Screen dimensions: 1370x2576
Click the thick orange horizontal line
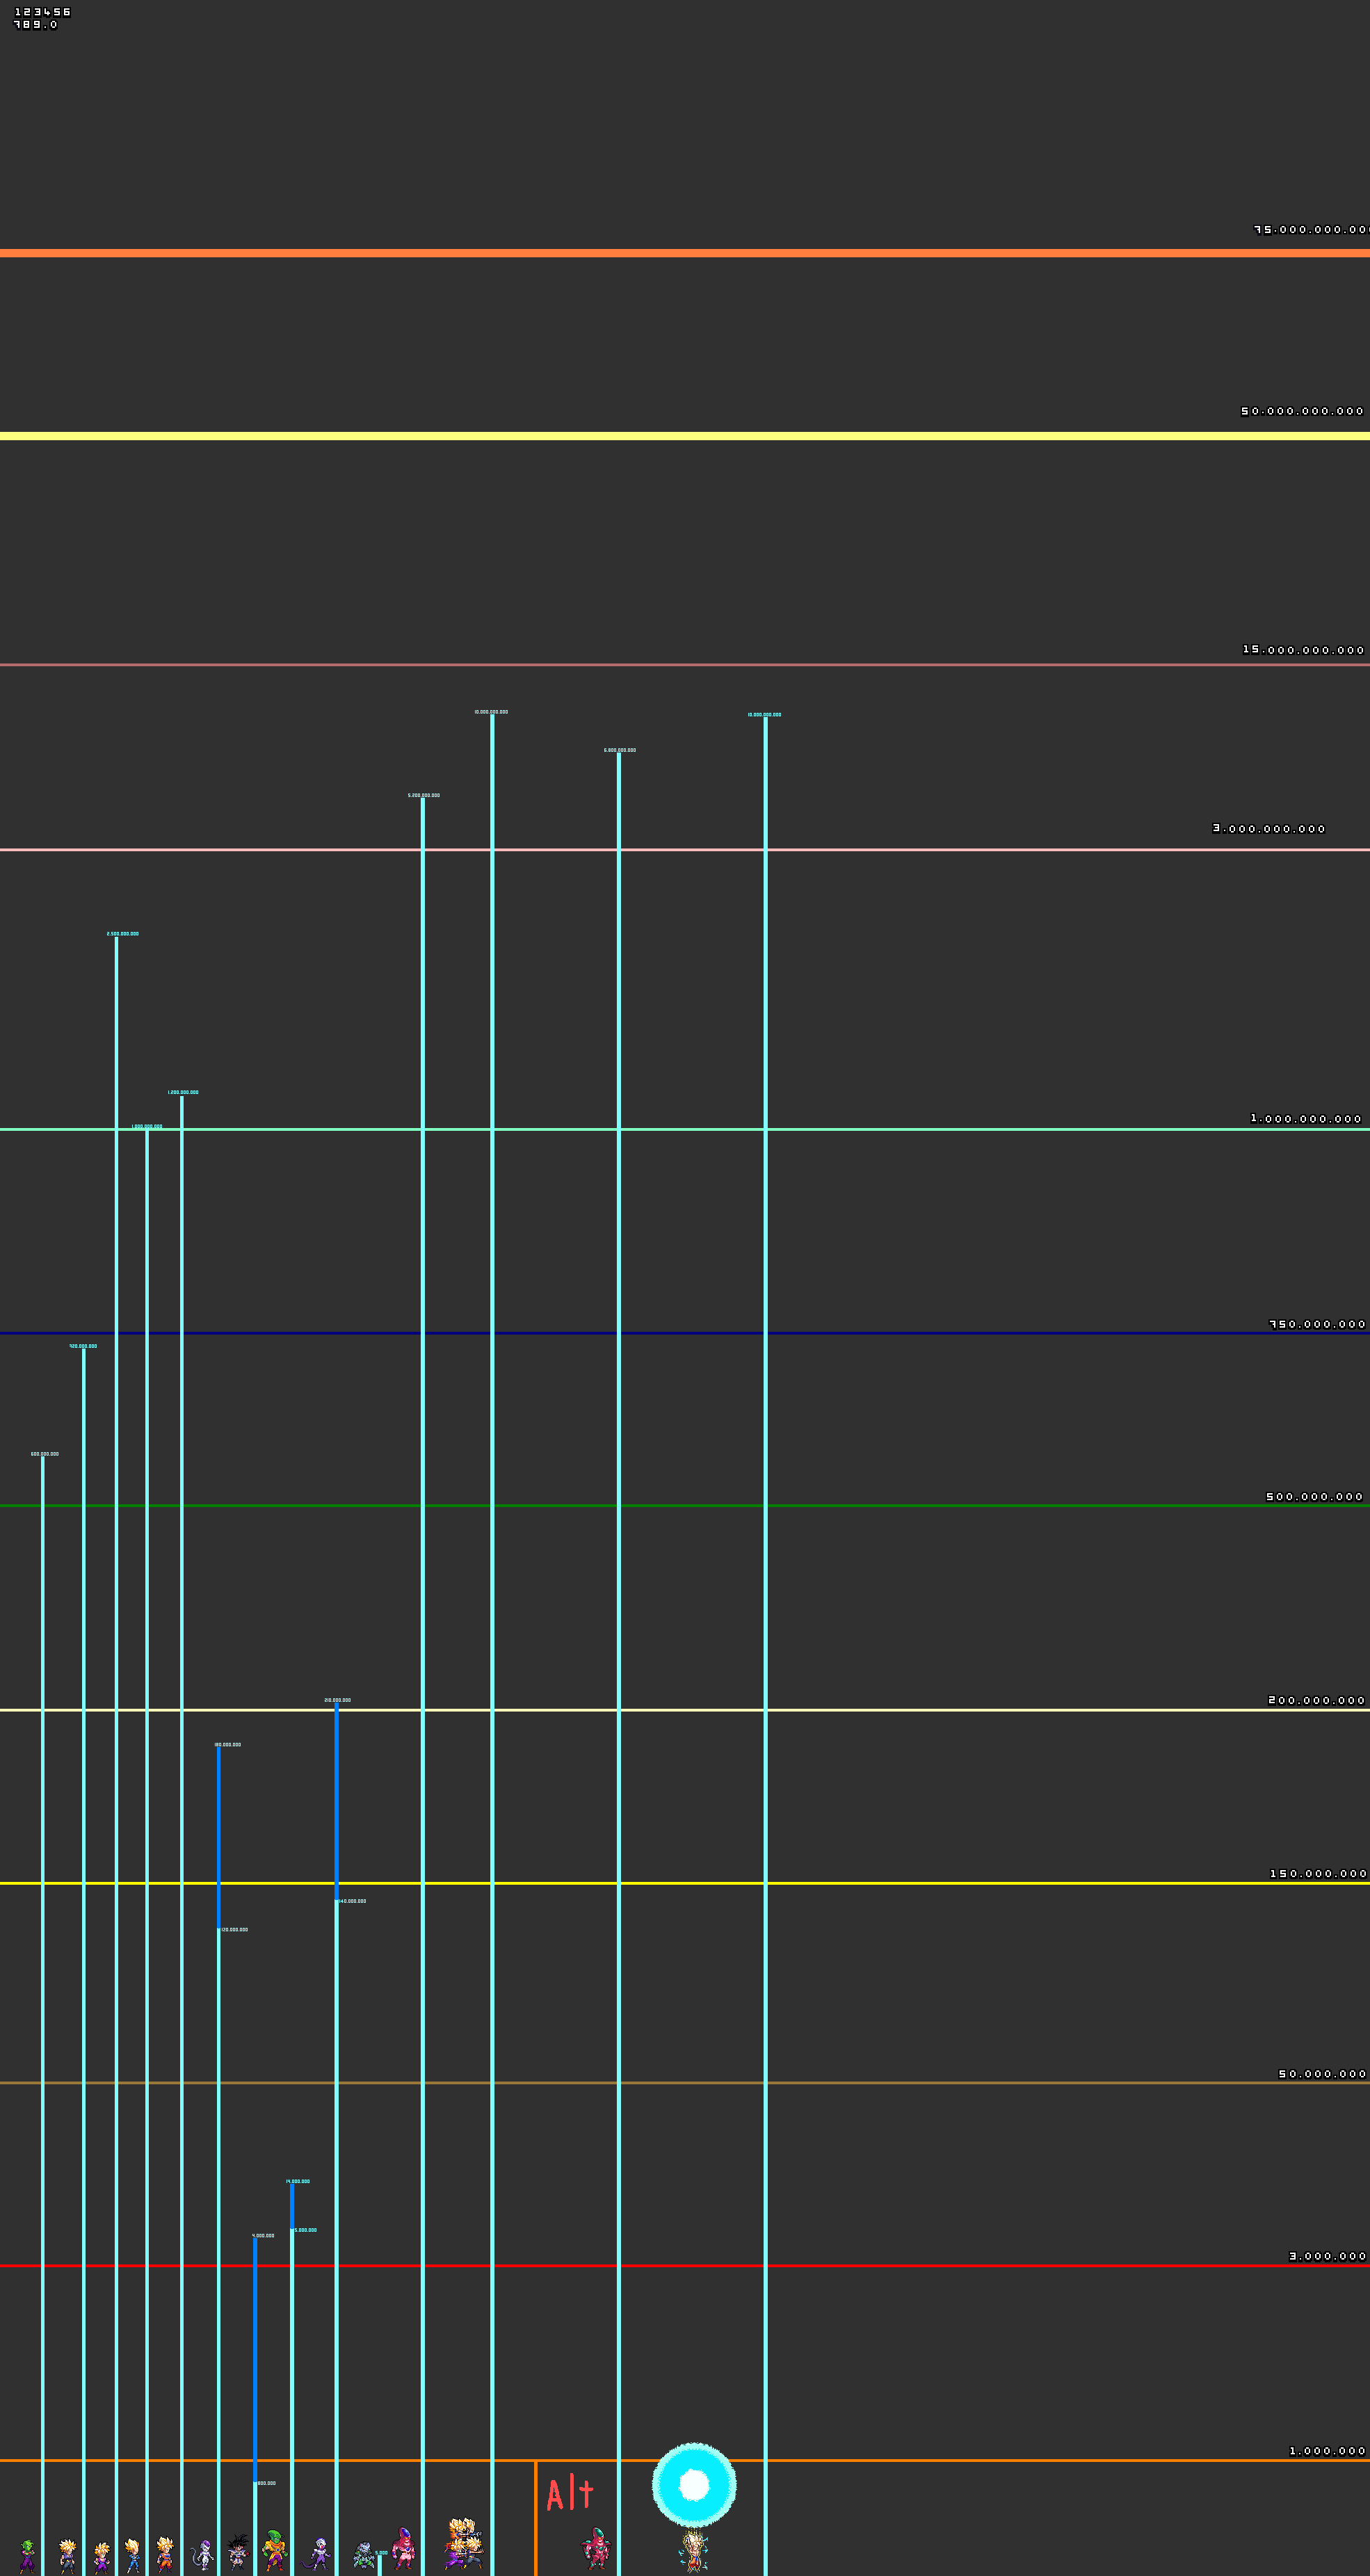coord(685,253)
